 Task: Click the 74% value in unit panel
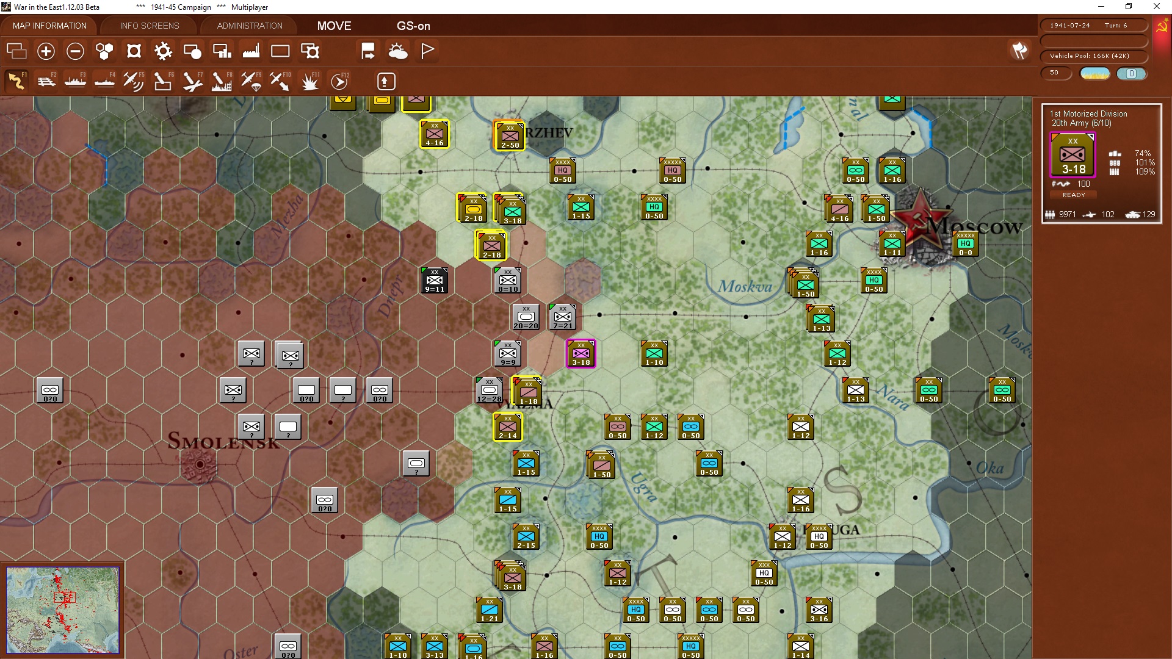coord(1142,153)
